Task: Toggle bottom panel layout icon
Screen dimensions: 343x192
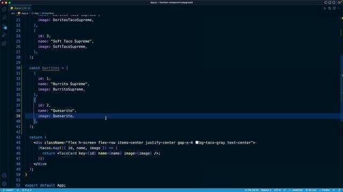Action: 330,2
